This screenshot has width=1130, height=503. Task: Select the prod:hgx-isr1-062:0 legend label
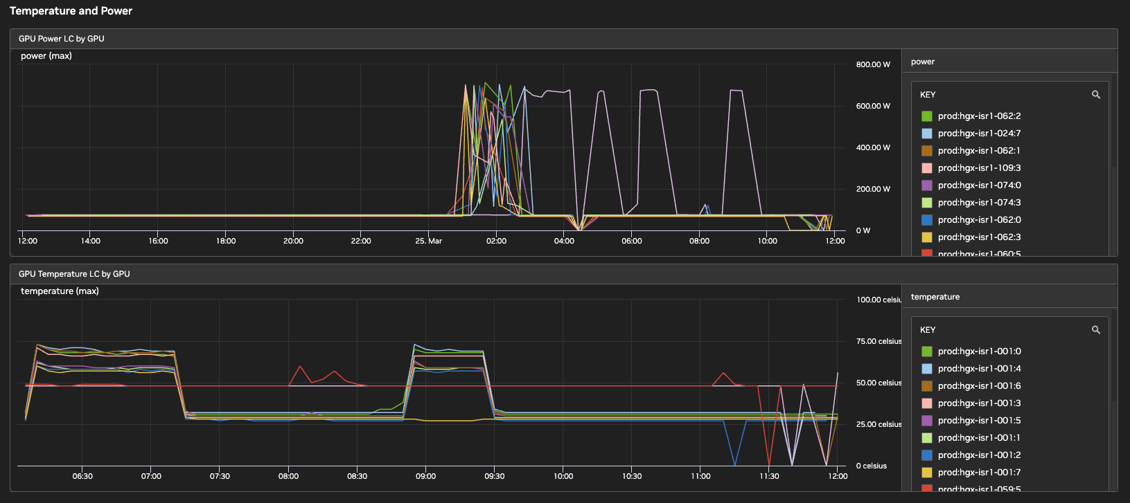pyautogui.click(x=980, y=220)
